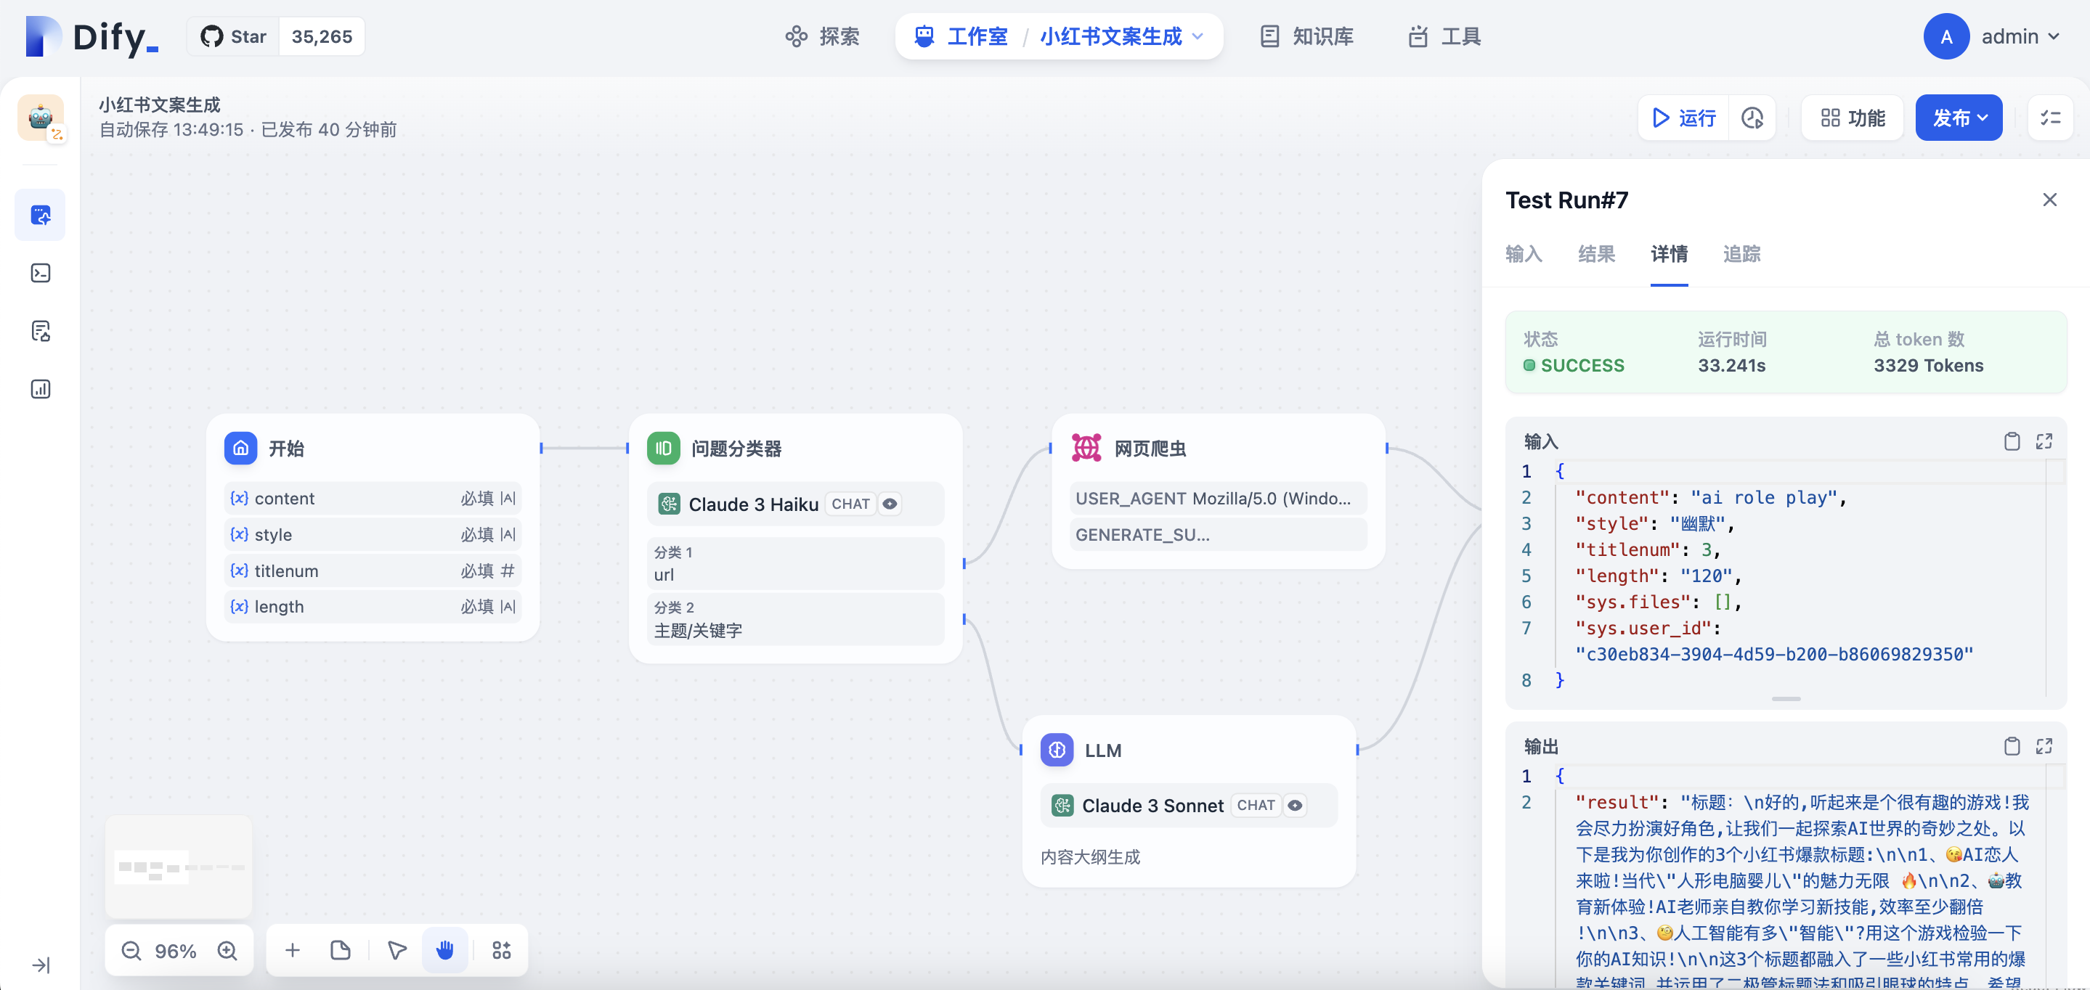Toggle eye icon on Claude 3 Haiku
The height and width of the screenshot is (990, 2090).
point(890,504)
